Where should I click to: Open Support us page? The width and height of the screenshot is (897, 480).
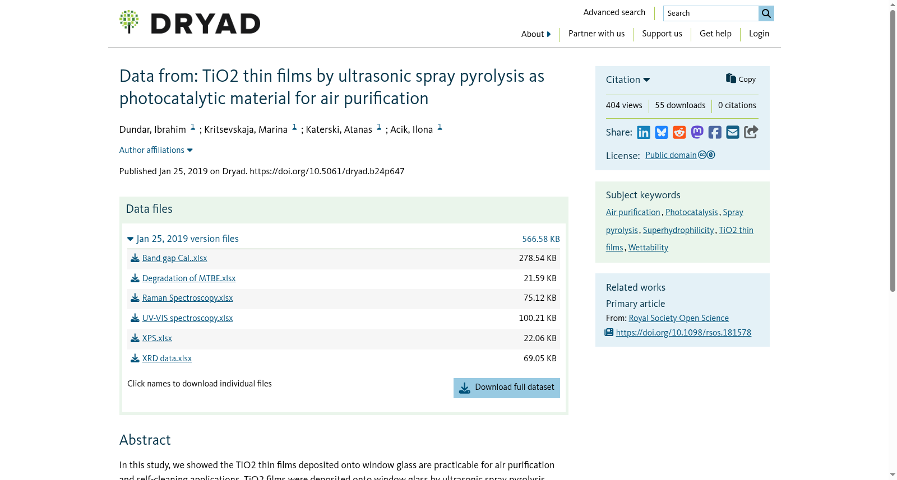(x=662, y=34)
